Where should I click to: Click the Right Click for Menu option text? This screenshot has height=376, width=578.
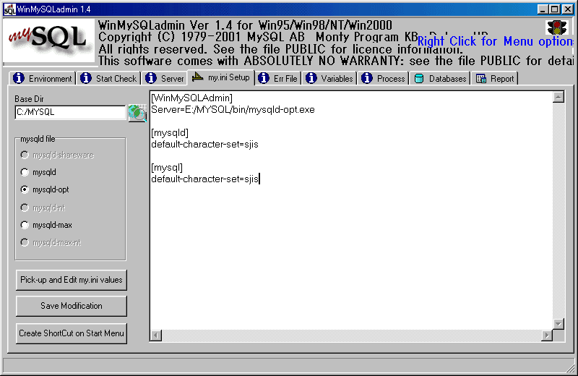pyautogui.click(x=496, y=41)
